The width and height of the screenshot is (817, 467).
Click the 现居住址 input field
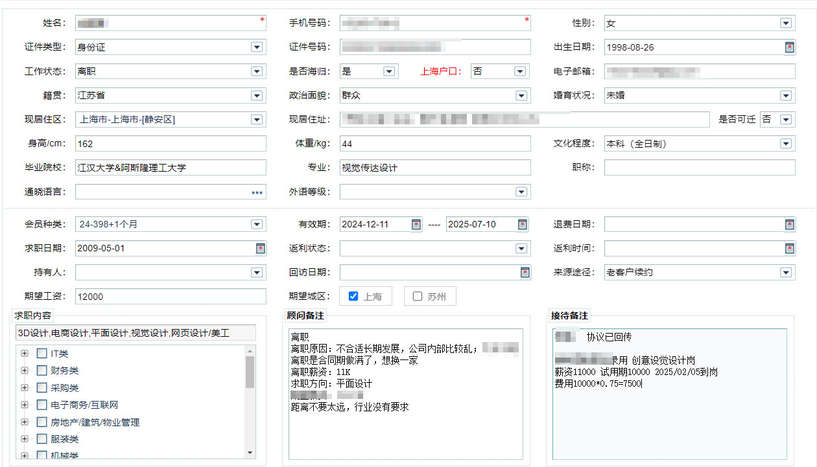tap(525, 119)
